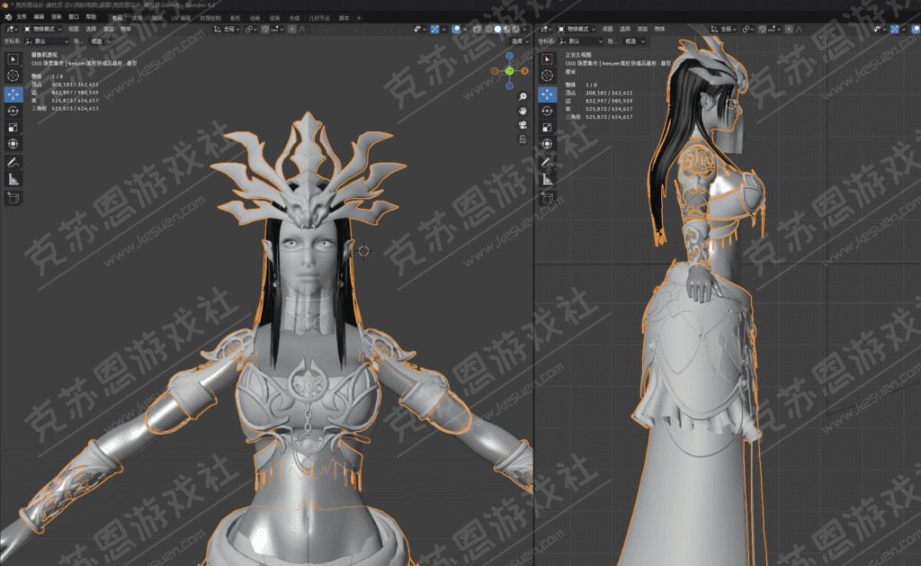Click the pan hand navigation icon

click(x=523, y=110)
